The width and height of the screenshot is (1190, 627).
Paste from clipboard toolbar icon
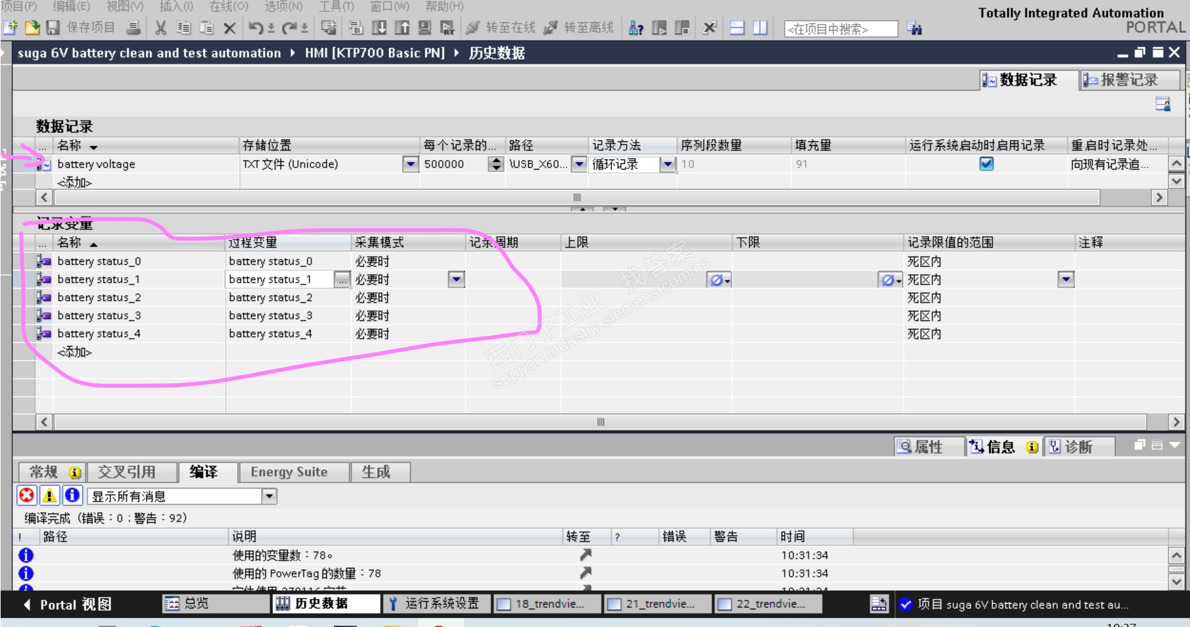tap(206, 28)
